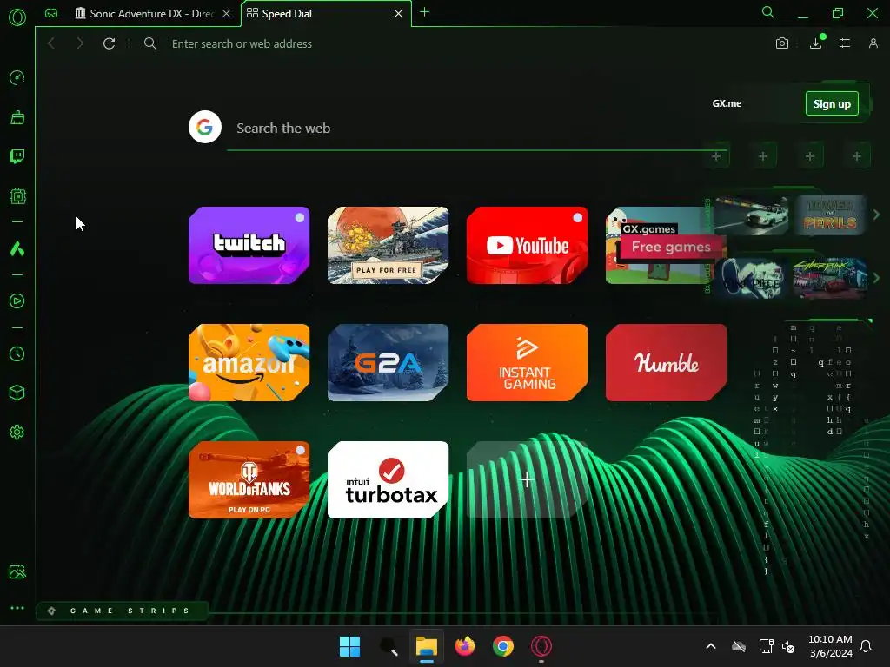Open the Twitch speed dial tile

[249, 245]
